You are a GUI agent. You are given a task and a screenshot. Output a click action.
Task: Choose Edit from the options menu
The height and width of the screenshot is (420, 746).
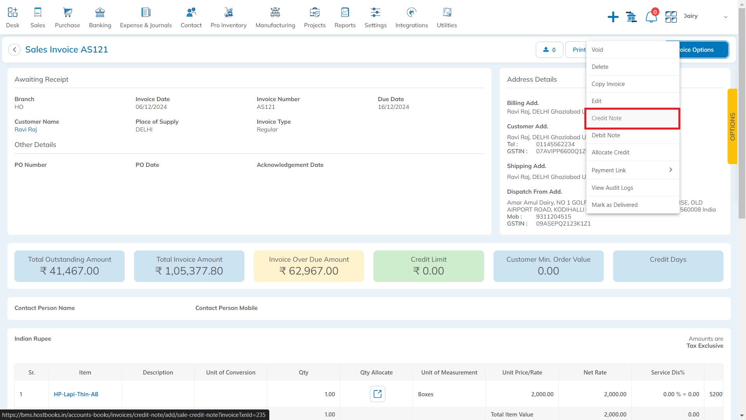633,101
